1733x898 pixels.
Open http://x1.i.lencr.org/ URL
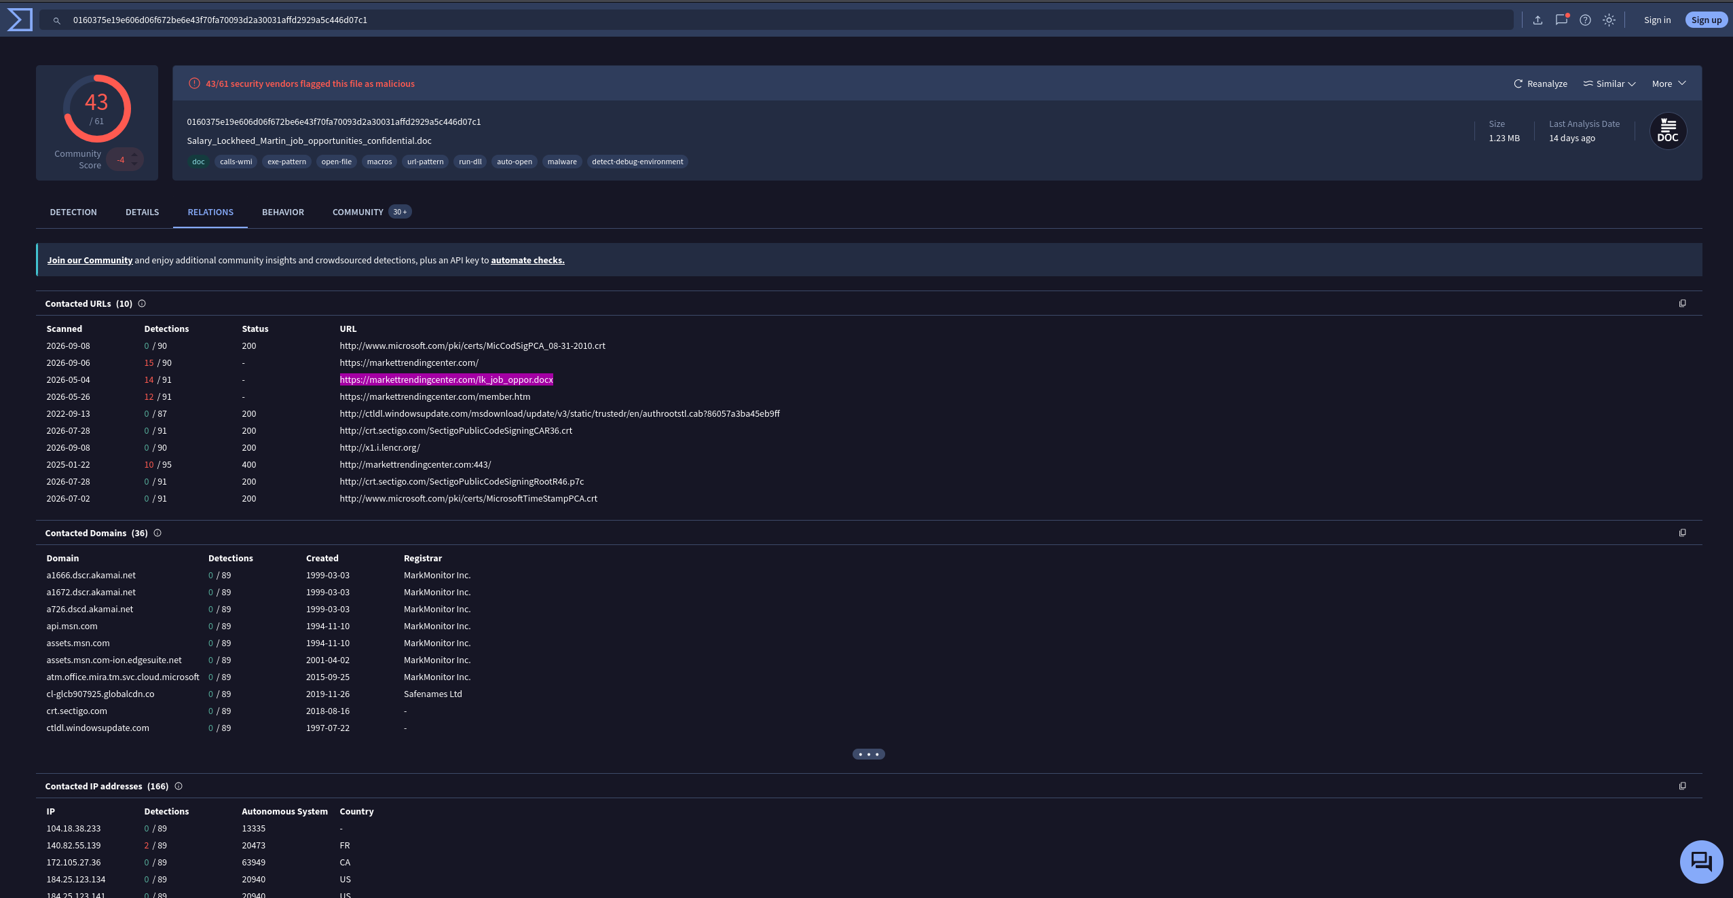click(379, 447)
